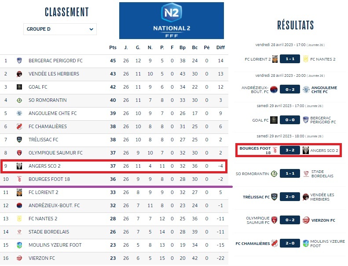Click the Trélissac FC crest in standings

[19, 140]
